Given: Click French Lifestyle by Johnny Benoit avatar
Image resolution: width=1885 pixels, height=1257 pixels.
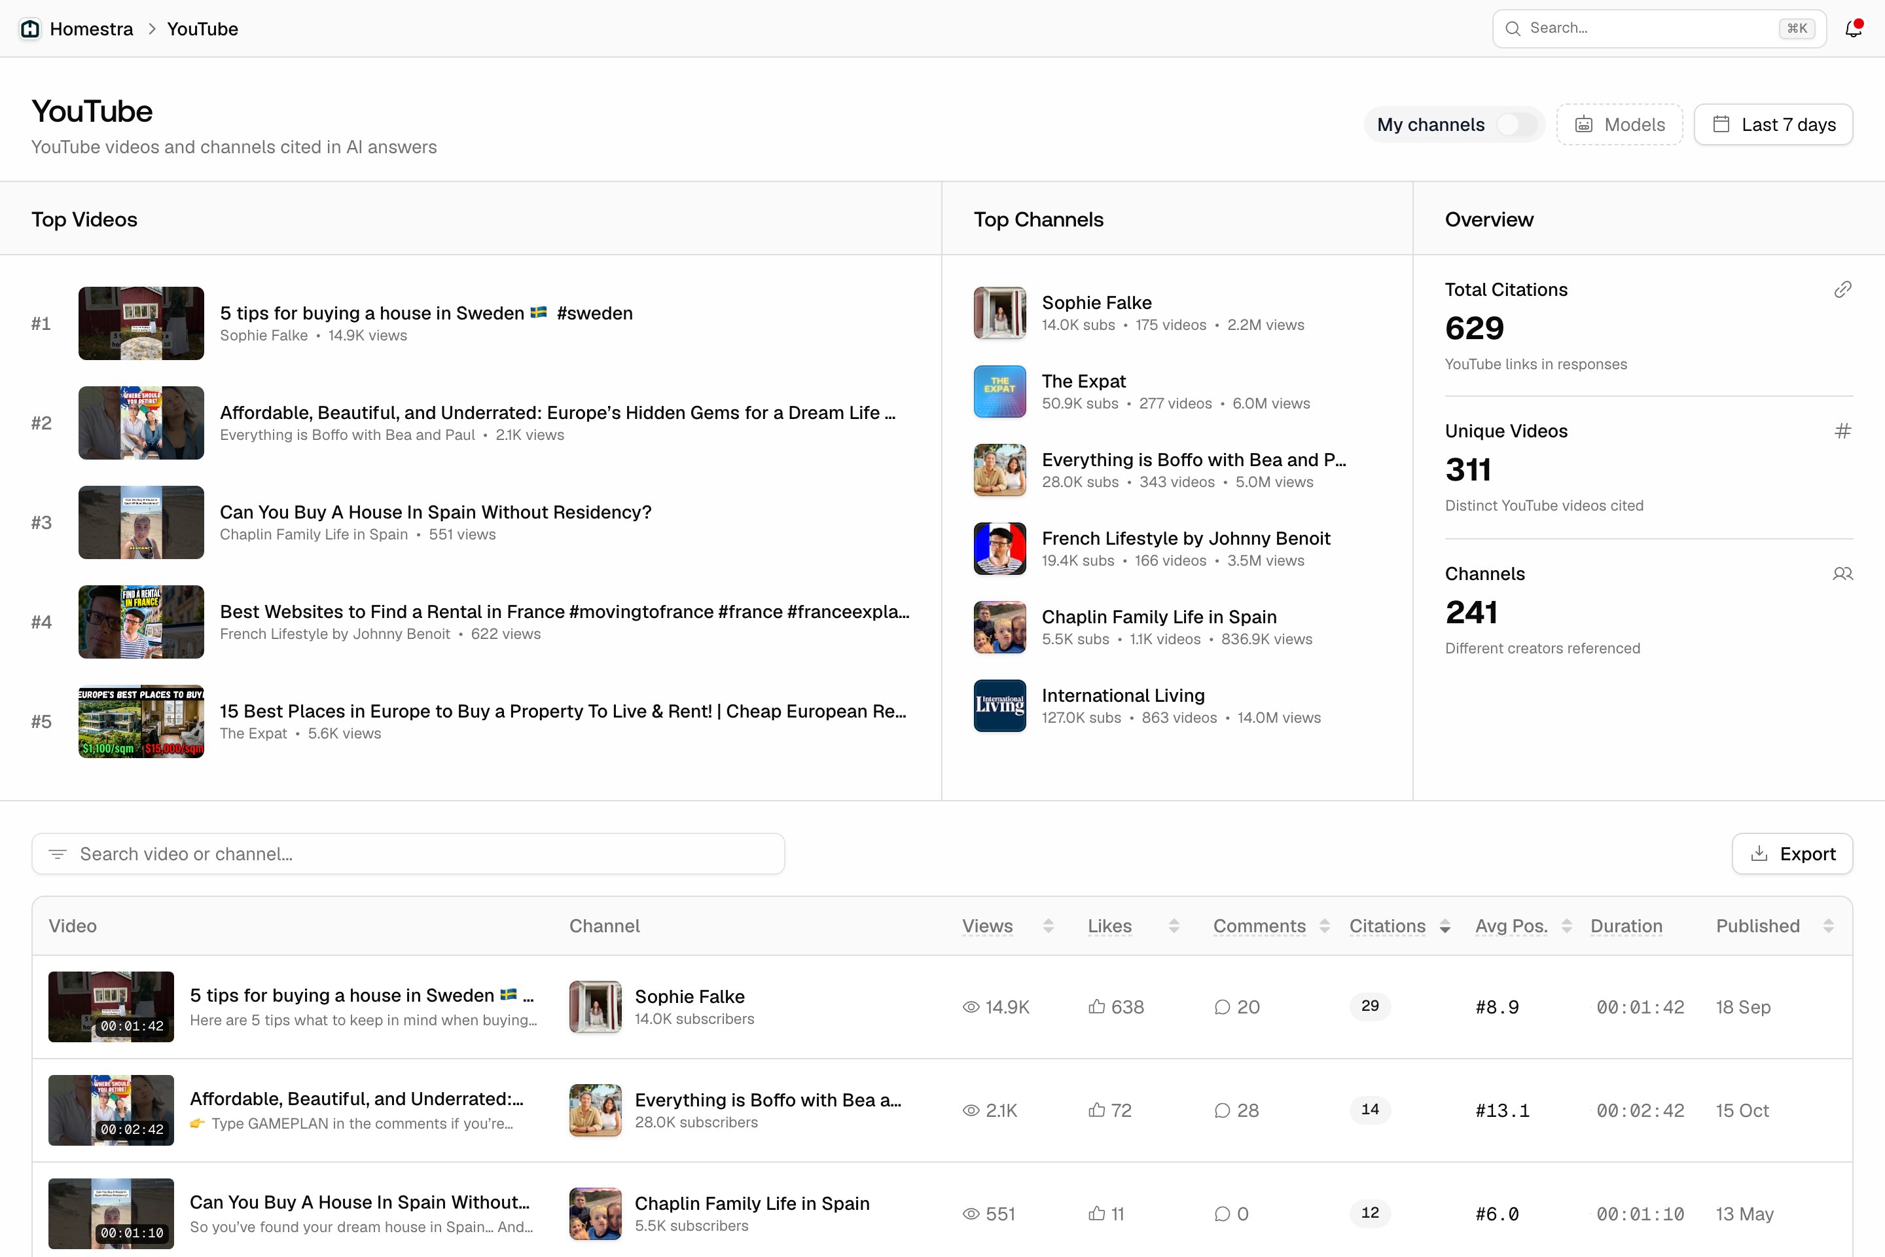Looking at the screenshot, I should coord(999,549).
